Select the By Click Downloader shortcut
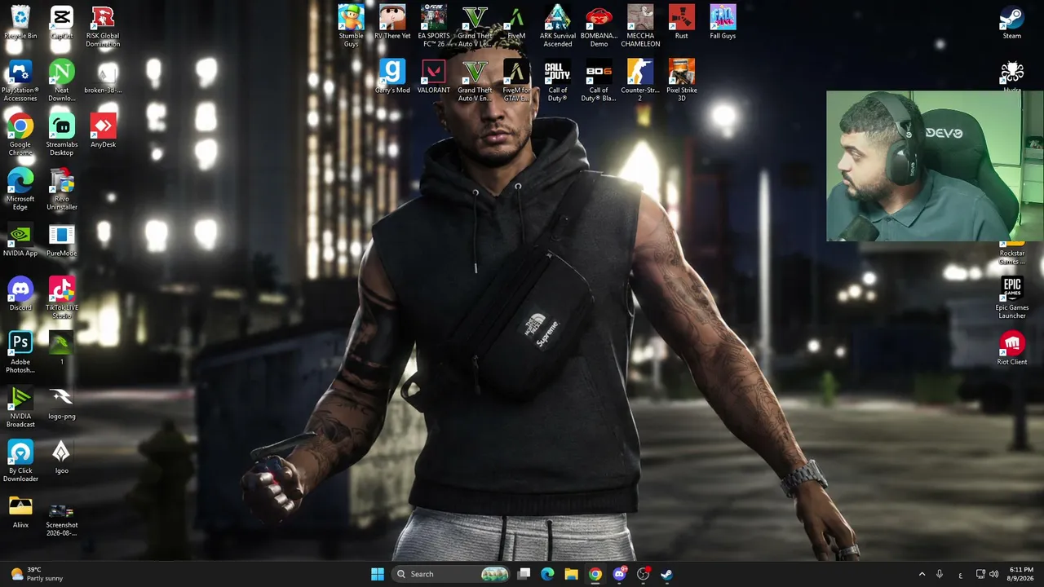 click(x=20, y=461)
